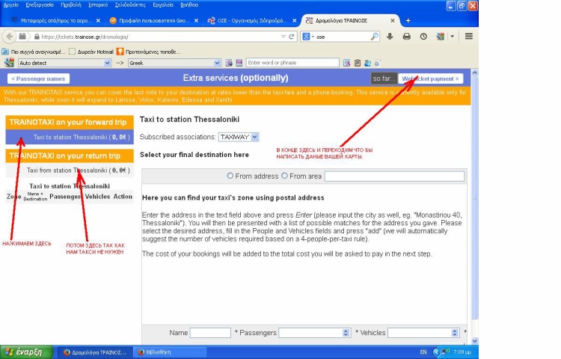Click the magnifier icon in search box

(x=374, y=37)
